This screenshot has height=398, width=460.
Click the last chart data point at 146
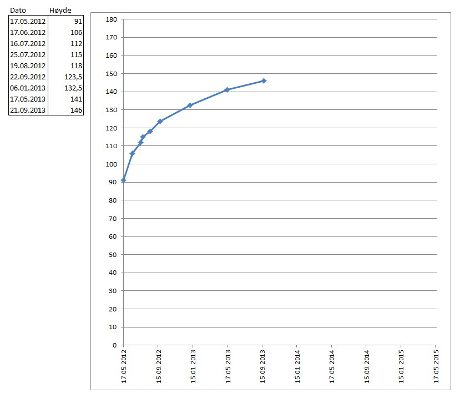click(x=264, y=80)
